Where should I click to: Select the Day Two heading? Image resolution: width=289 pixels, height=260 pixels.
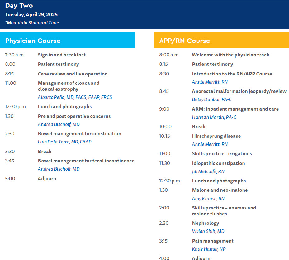click(19, 6)
